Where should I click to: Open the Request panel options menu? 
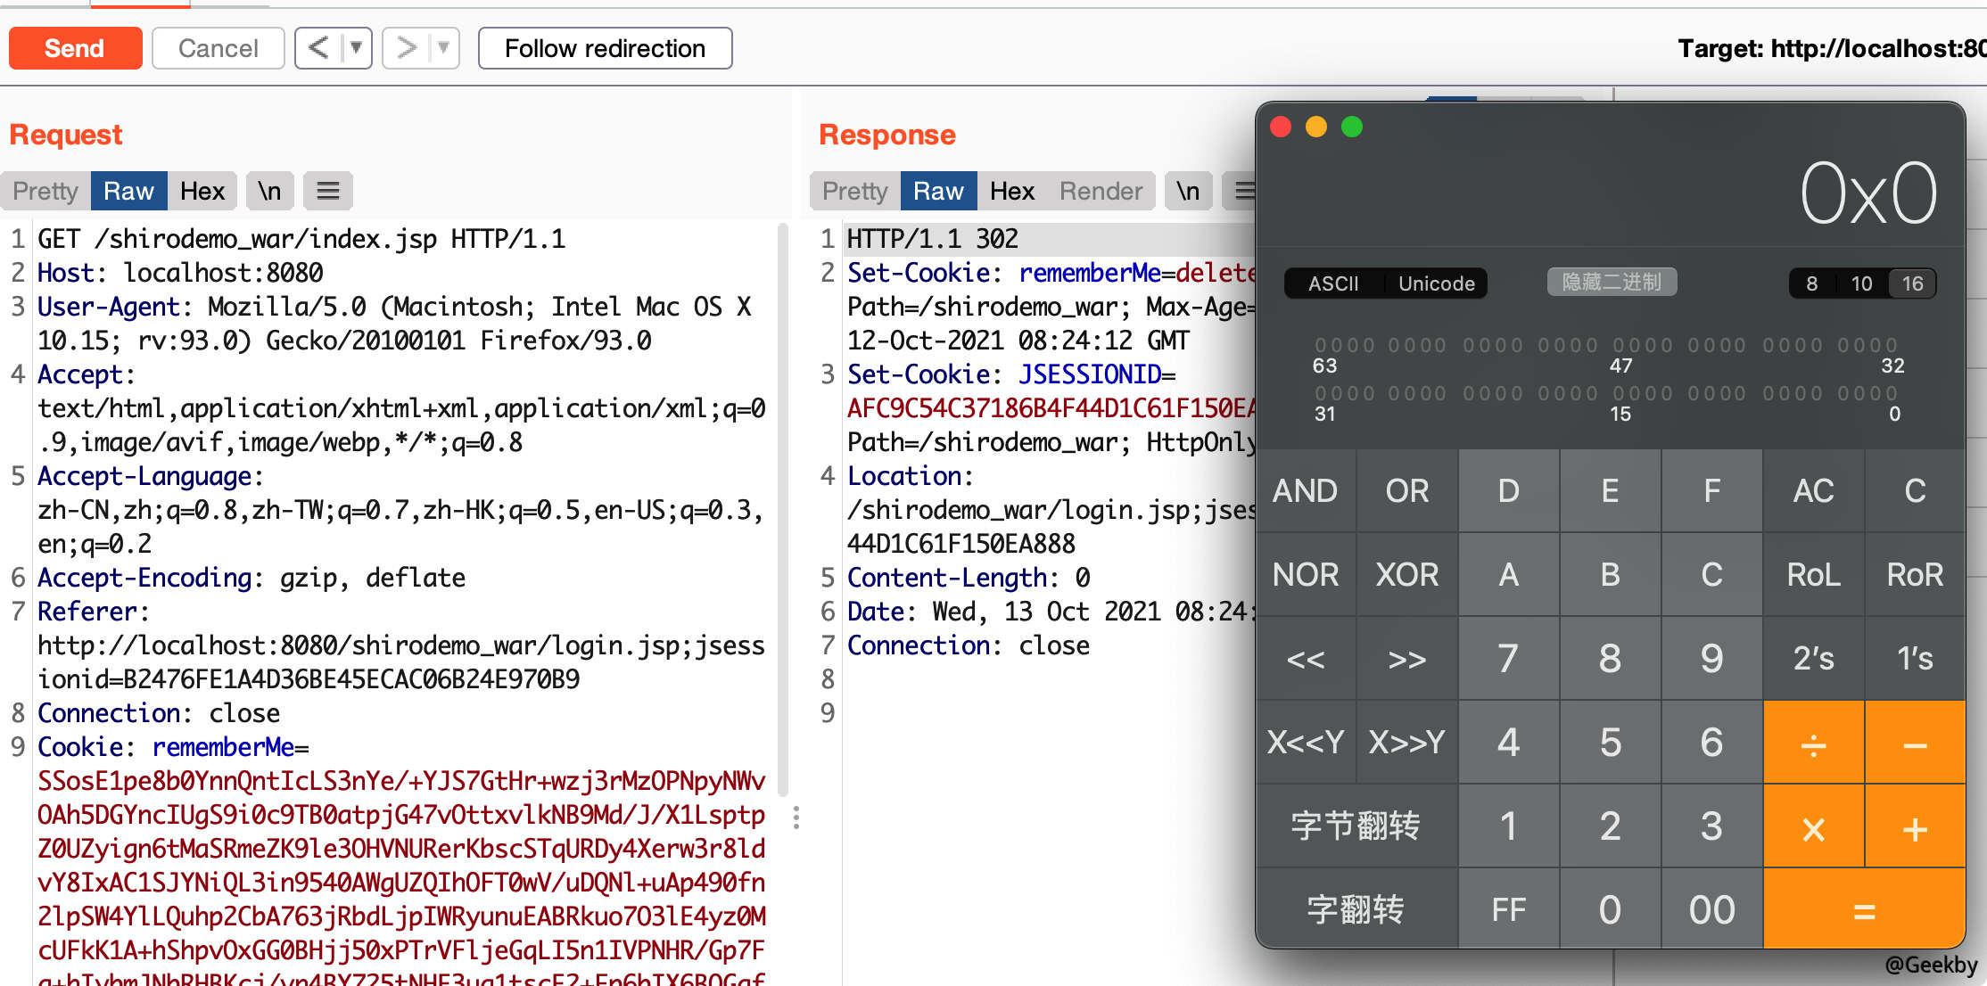[x=327, y=190]
